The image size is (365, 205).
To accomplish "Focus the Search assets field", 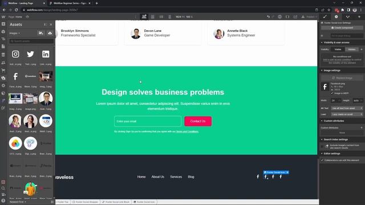I will [x=31, y=41].
